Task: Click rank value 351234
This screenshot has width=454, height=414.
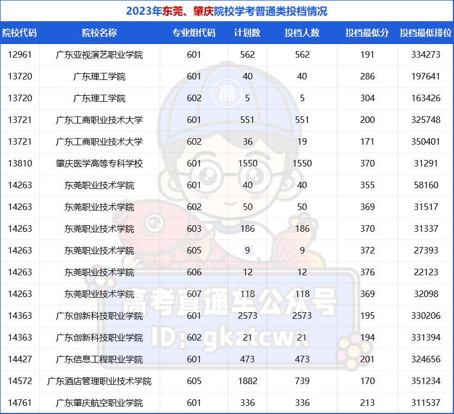Action: 426,381
